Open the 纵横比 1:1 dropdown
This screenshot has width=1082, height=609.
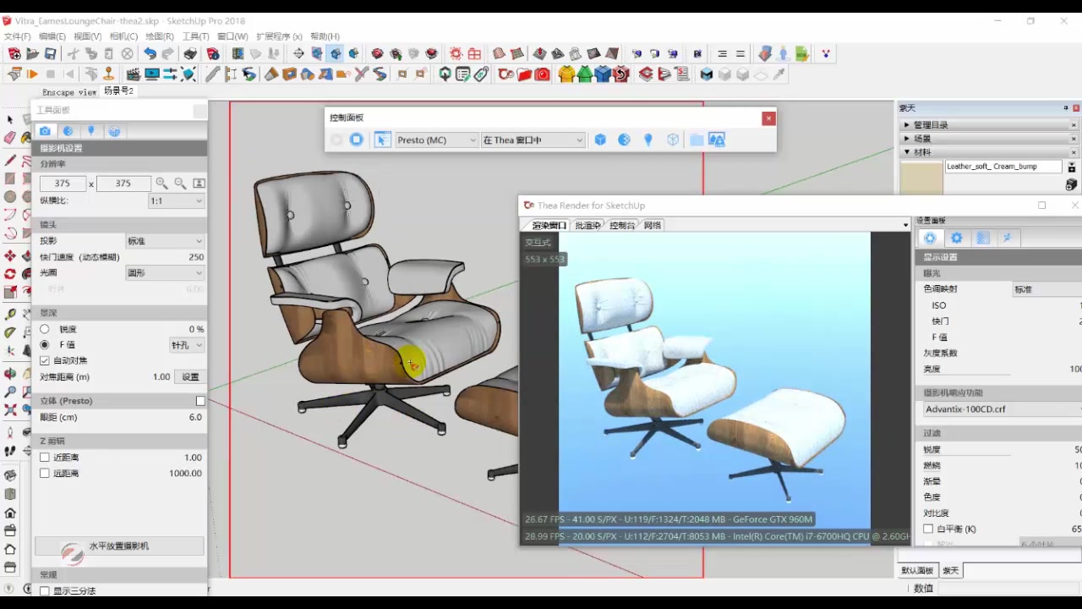(x=176, y=200)
